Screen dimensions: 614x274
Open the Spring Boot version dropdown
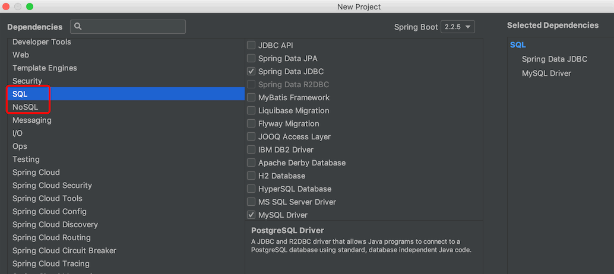[x=458, y=27]
